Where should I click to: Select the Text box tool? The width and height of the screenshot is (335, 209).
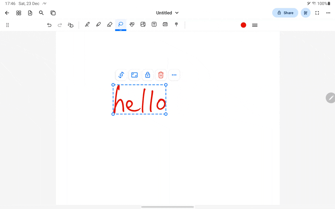coord(154,24)
